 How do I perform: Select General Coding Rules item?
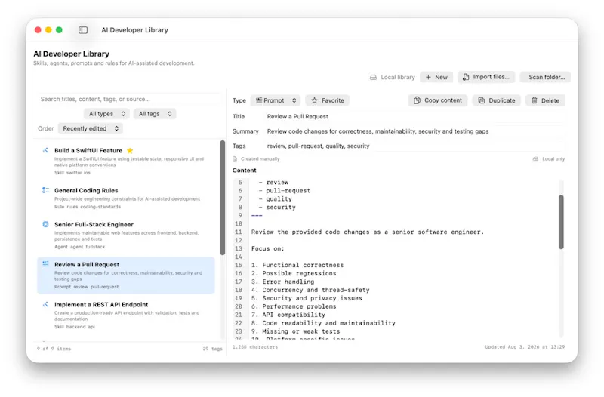[x=126, y=198]
